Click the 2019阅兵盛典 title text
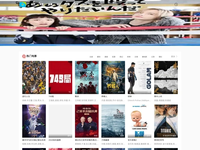Viewport: 200px width, 150px height. (55, 140)
